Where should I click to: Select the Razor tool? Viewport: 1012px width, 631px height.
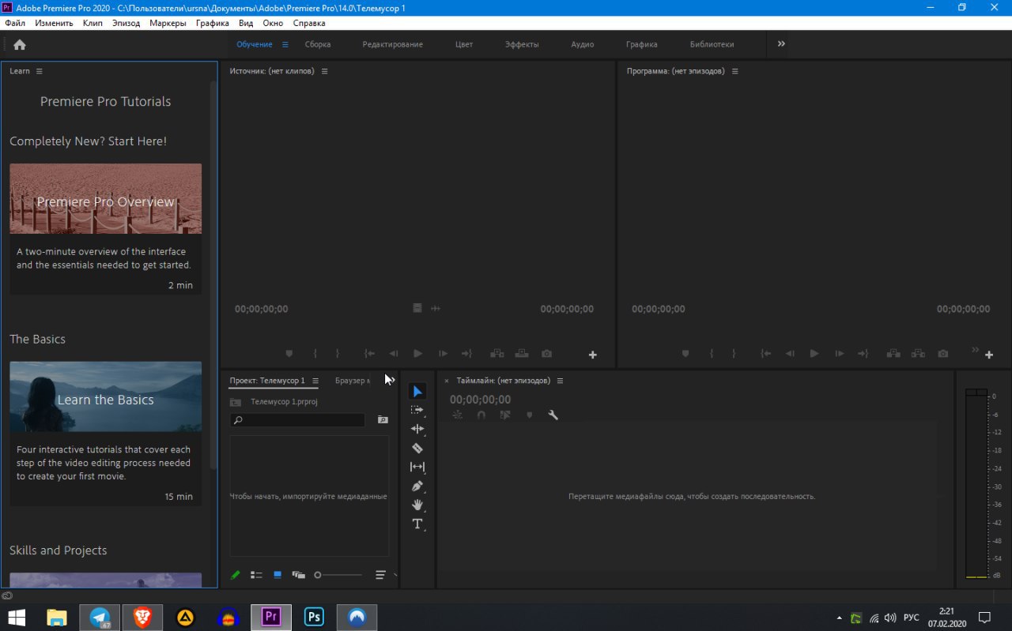click(x=417, y=448)
